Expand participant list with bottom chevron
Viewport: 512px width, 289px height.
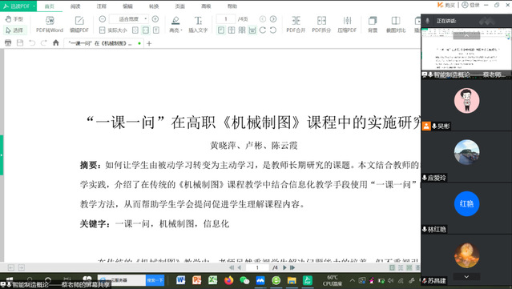[x=466, y=277]
